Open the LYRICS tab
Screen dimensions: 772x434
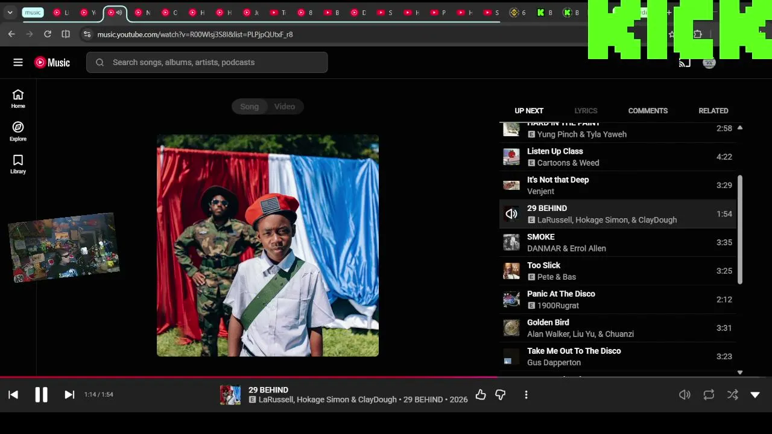click(586, 111)
